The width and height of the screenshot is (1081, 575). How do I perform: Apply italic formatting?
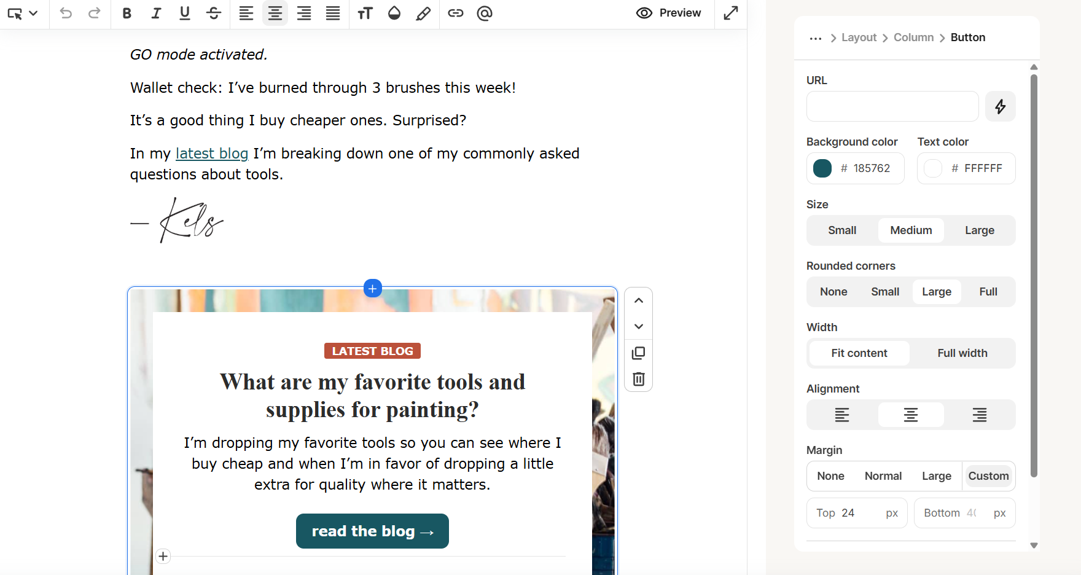click(156, 13)
